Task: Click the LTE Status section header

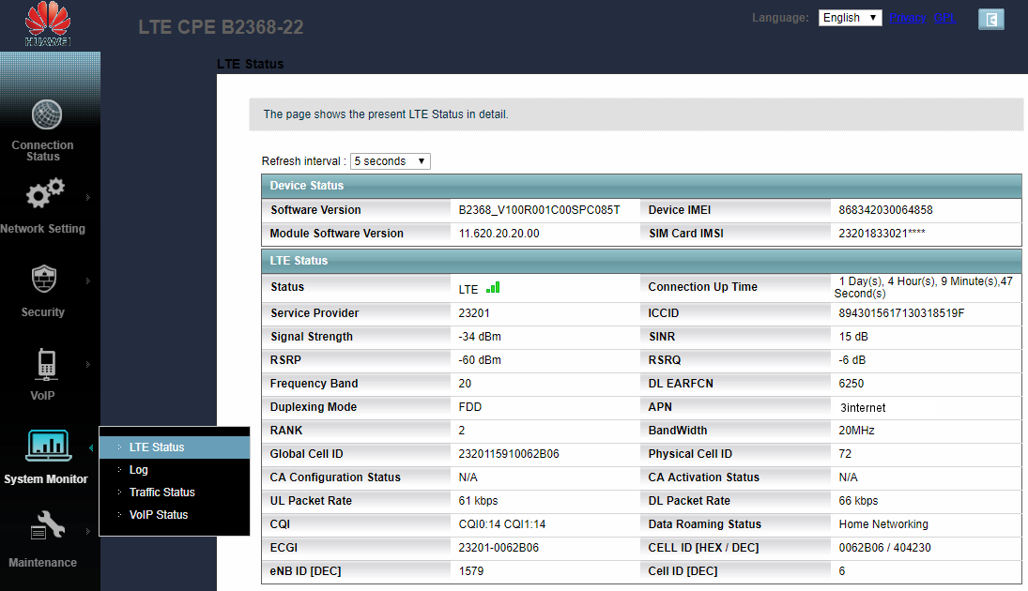Action: click(641, 261)
